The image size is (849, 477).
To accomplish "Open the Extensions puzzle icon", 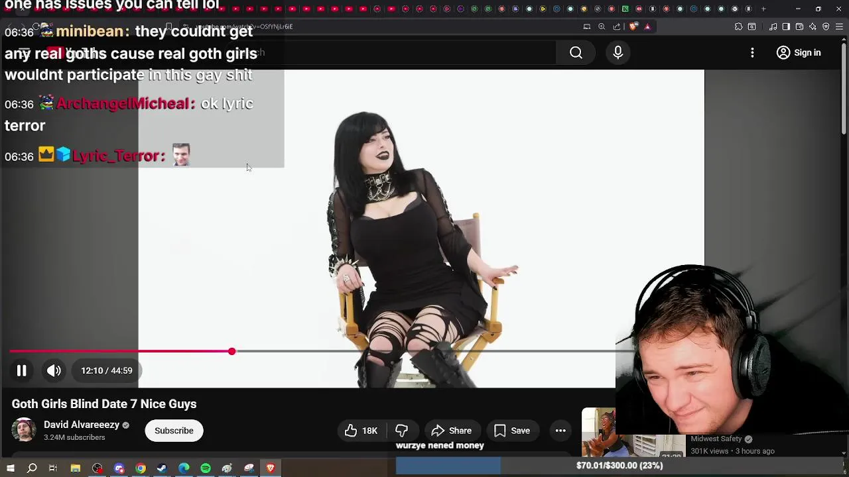I will pos(738,26).
